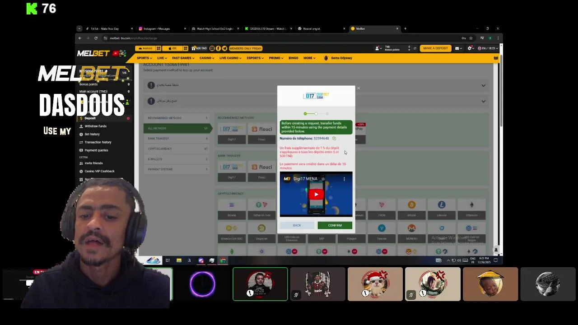Choose the Dogecoin payment method
The height and width of the screenshot is (325, 578).
click(x=261, y=232)
